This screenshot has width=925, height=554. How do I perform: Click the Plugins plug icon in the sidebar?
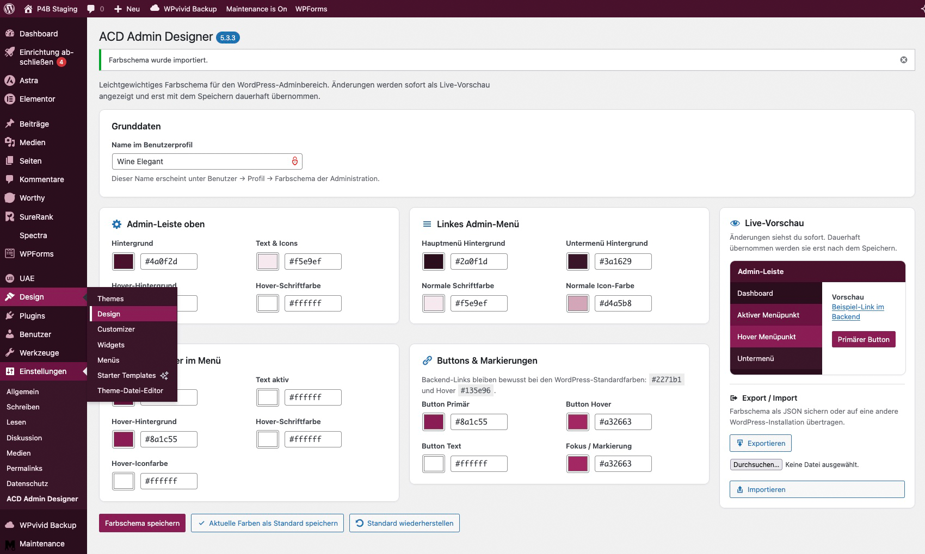[9, 315]
